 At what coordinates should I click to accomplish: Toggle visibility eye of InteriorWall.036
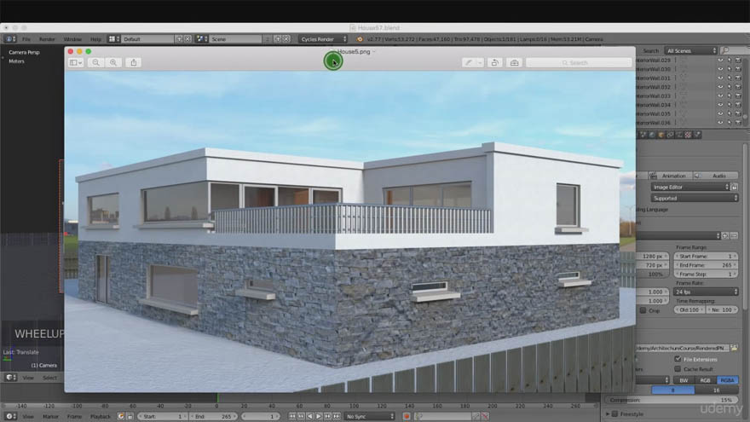click(720, 123)
